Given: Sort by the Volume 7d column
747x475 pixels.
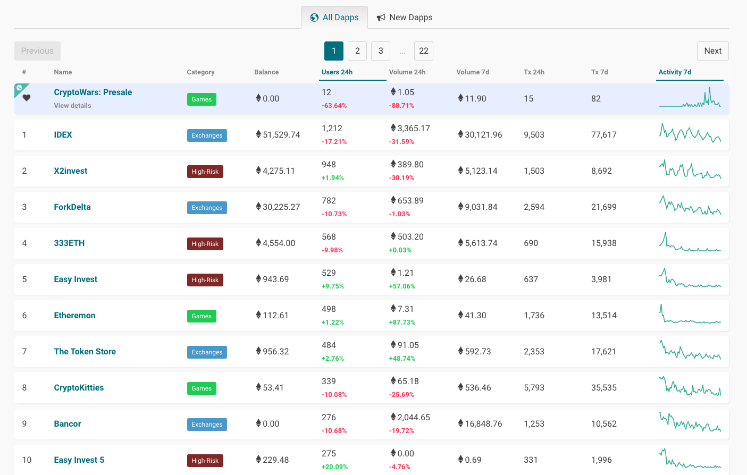Looking at the screenshot, I should click(x=473, y=72).
